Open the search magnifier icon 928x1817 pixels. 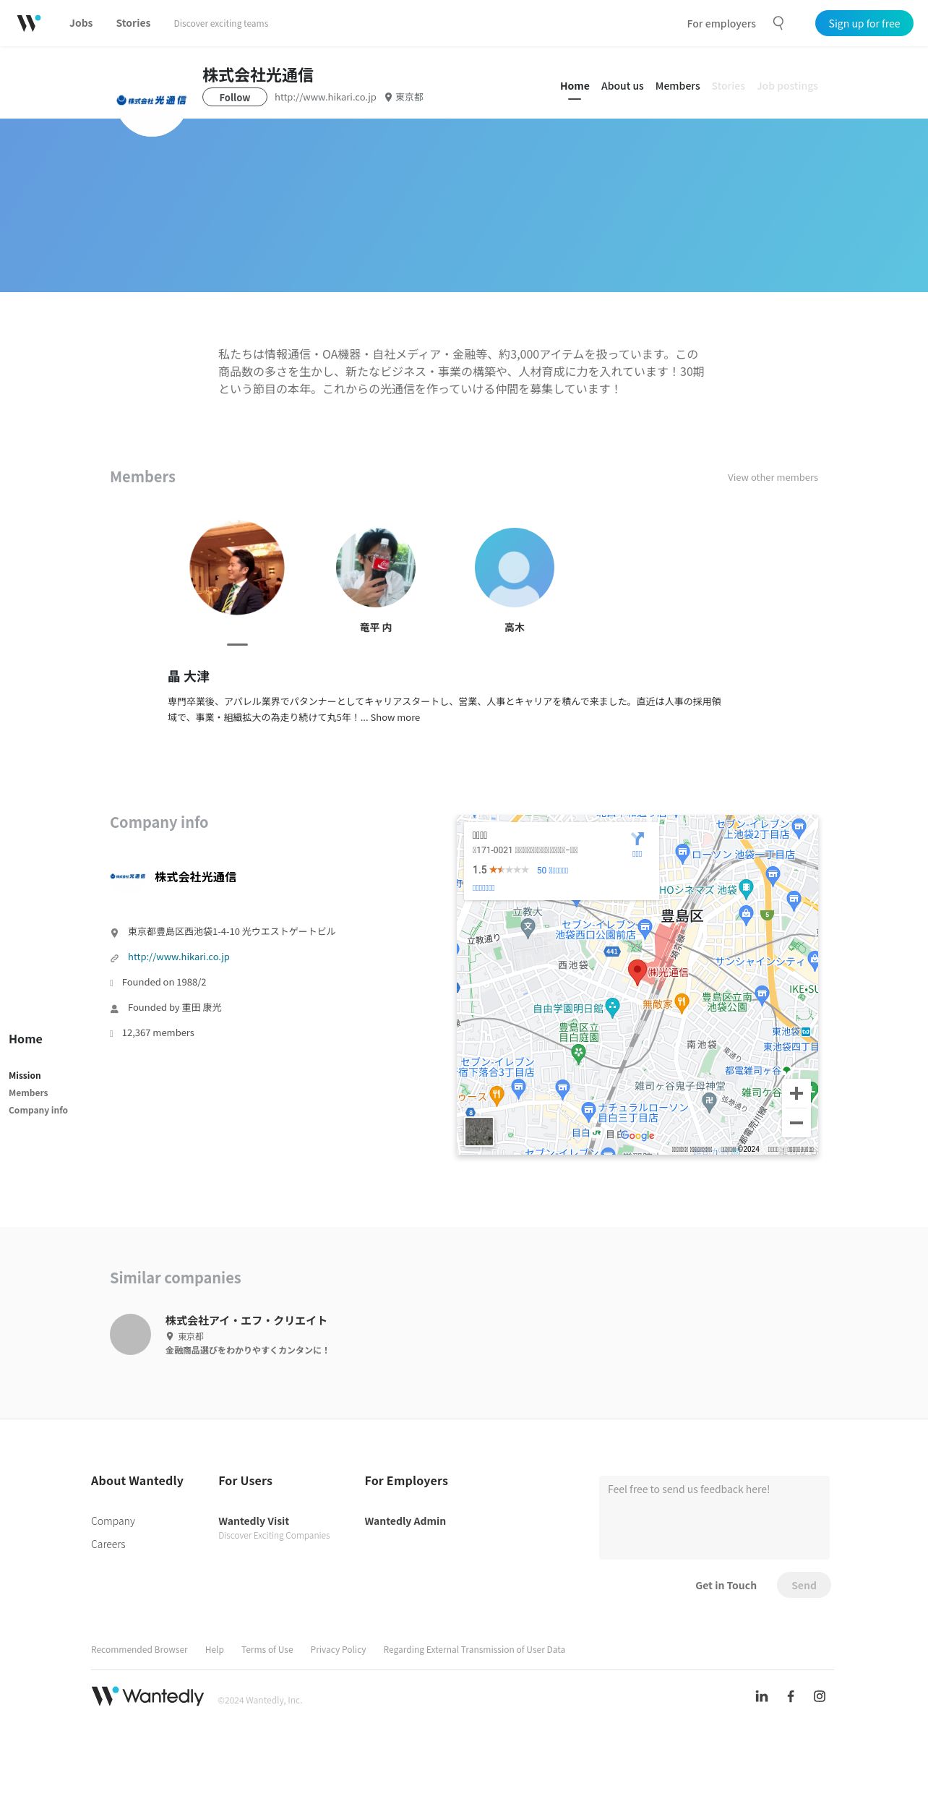(778, 23)
